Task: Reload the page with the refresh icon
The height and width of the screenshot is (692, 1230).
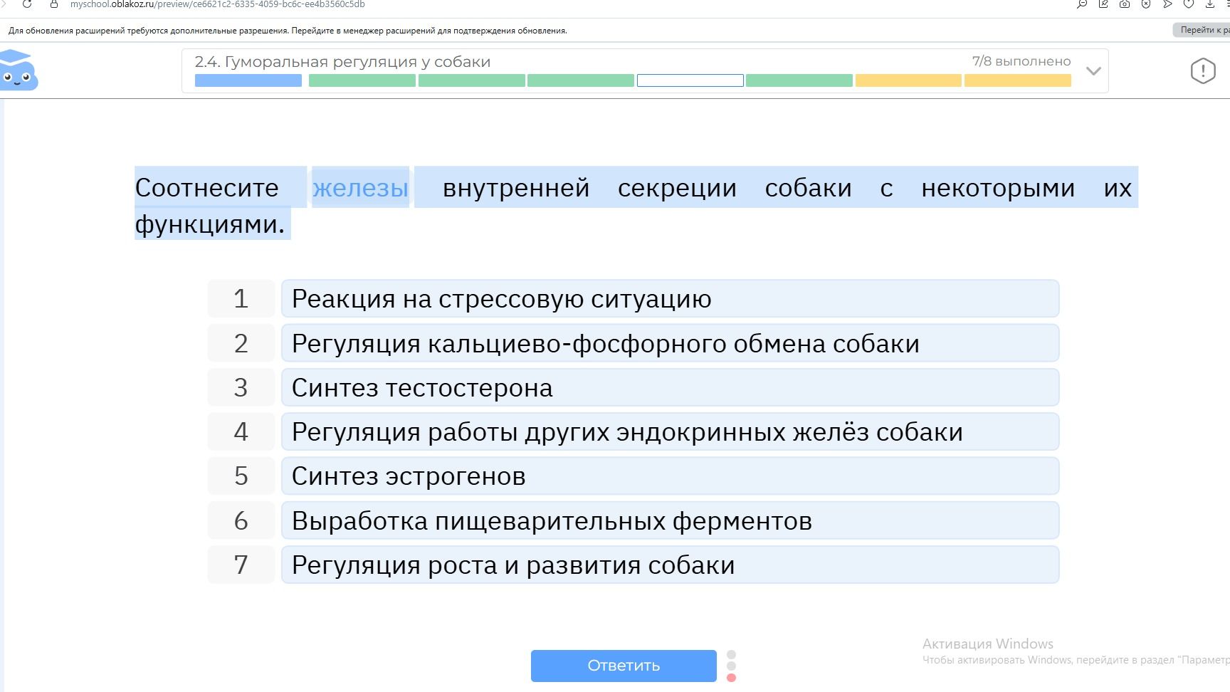Action: pyautogui.click(x=27, y=4)
